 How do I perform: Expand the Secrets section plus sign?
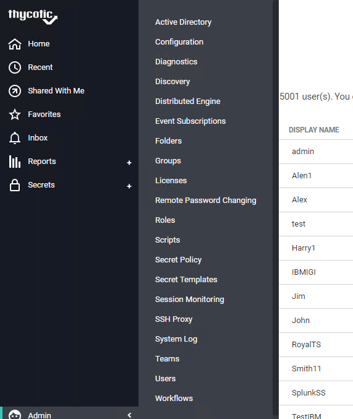tap(129, 186)
